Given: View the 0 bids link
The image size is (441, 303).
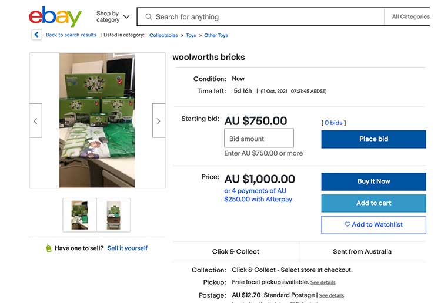Looking at the screenshot, I should point(333,123).
